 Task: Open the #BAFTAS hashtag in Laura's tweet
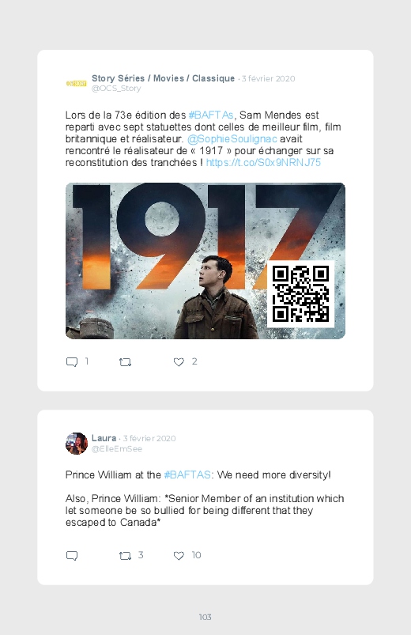pyautogui.click(x=187, y=474)
